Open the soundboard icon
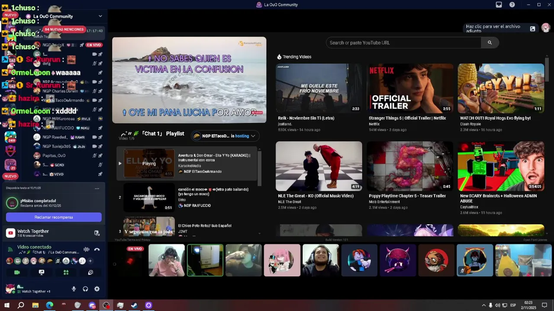The width and height of the screenshot is (554, 311). (x=90, y=273)
